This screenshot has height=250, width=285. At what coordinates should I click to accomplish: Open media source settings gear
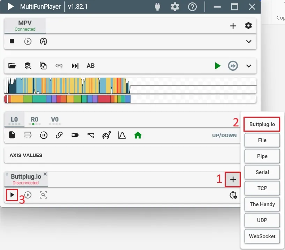click(248, 25)
